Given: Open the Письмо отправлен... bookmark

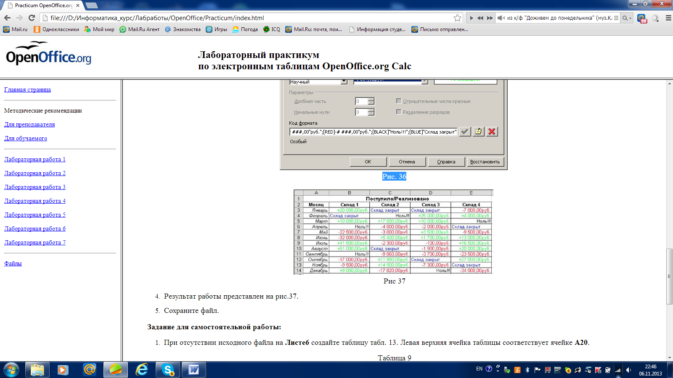Looking at the screenshot, I should click(440, 29).
